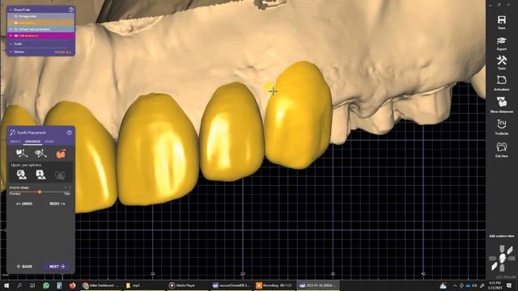This screenshot has width=518, height=291.
Task: Open TruSmile rendering from the right toolbar
Action: click(x=502, y=127)
